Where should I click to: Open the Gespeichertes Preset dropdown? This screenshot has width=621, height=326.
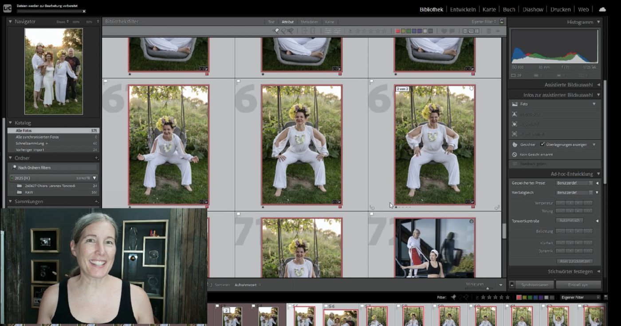pos(574,183)
